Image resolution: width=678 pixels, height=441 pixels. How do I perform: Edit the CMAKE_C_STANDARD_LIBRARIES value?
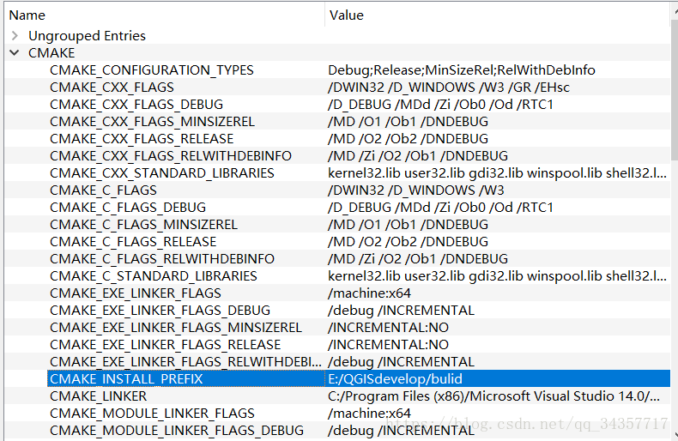click(497, 276)
